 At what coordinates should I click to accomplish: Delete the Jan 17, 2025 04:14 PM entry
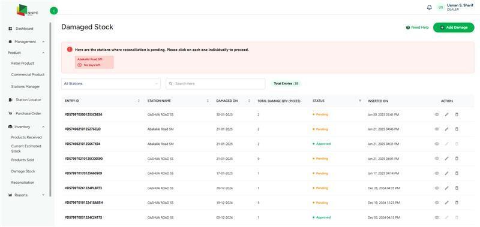457,173
